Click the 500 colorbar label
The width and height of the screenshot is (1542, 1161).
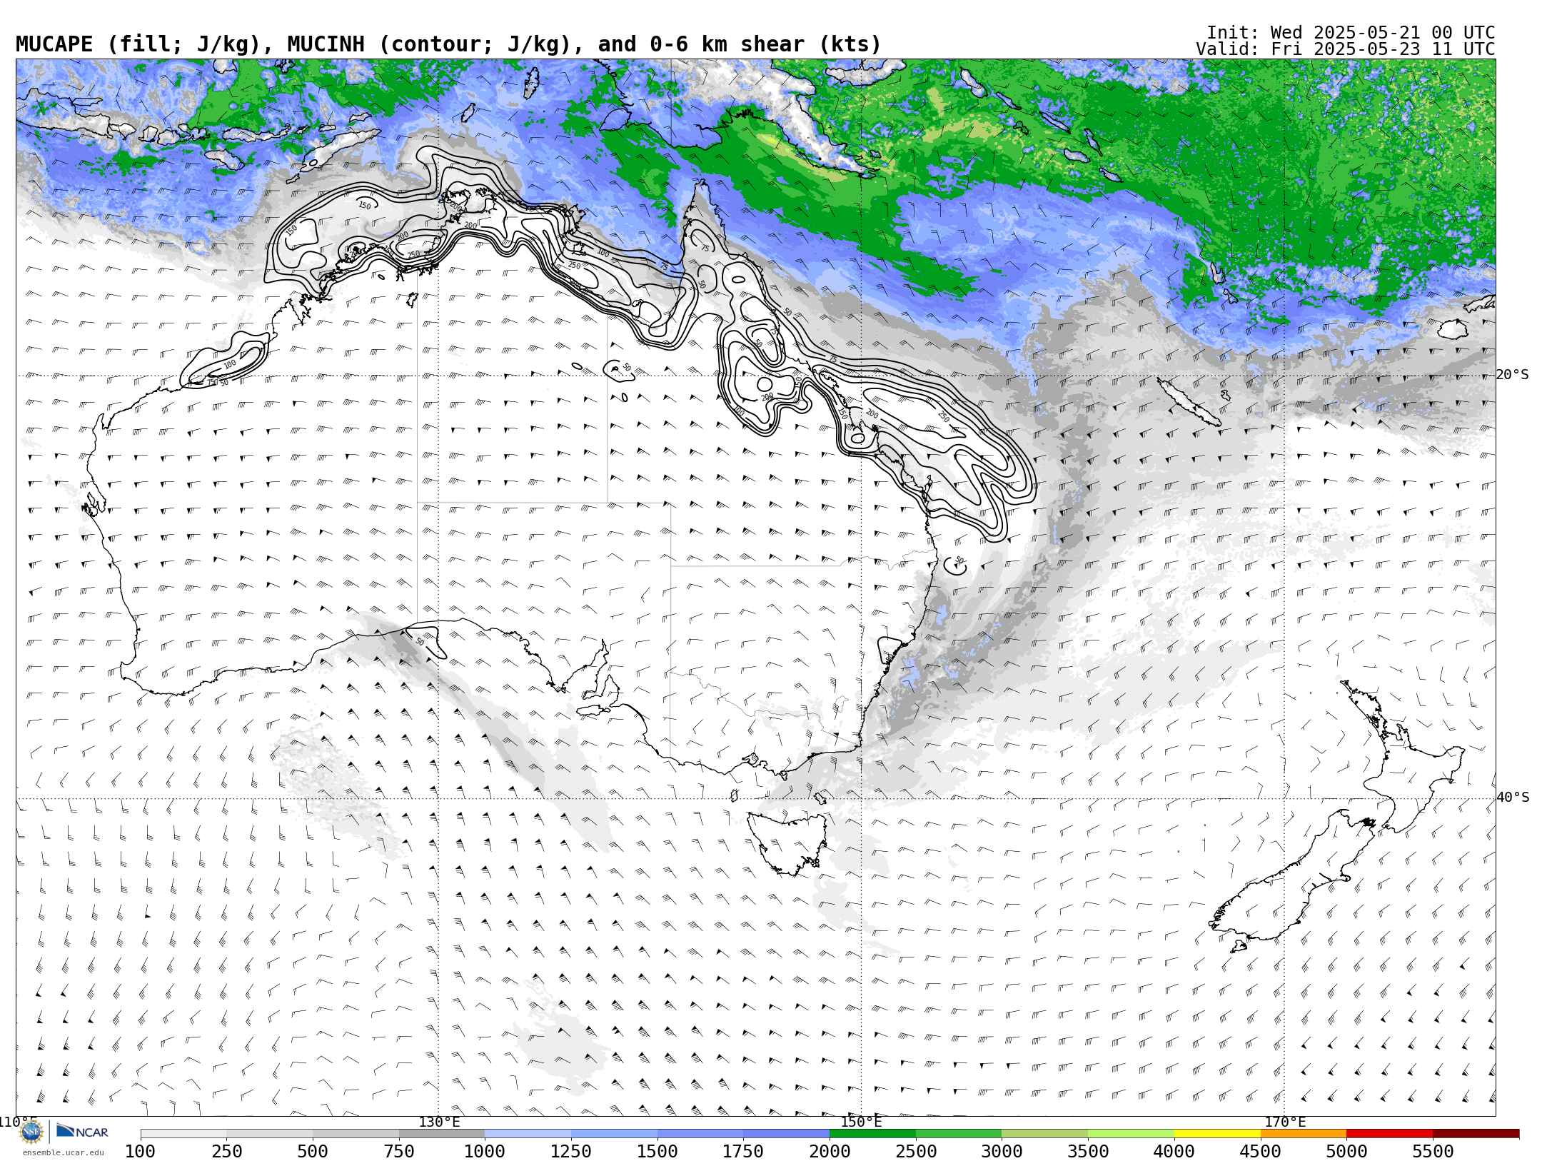point(313,1151)
